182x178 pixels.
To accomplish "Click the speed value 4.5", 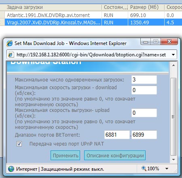I will (x=170, y=22).
